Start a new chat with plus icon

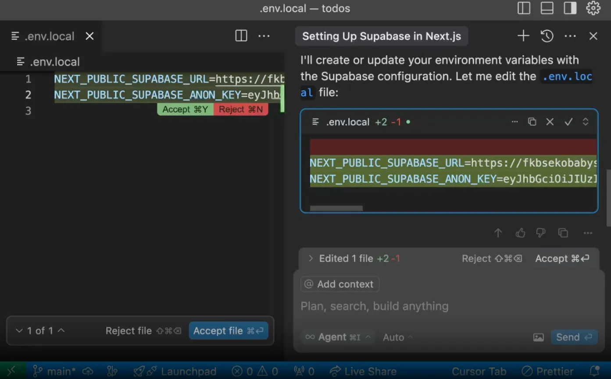click(x=523, y=36)
